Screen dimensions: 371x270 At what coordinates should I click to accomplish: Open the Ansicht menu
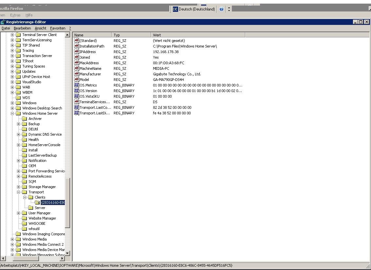[x=41, y=28]
